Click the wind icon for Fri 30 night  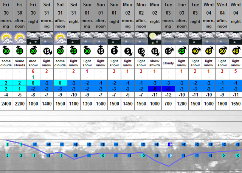pyautogui.click(x=33, y=50)
